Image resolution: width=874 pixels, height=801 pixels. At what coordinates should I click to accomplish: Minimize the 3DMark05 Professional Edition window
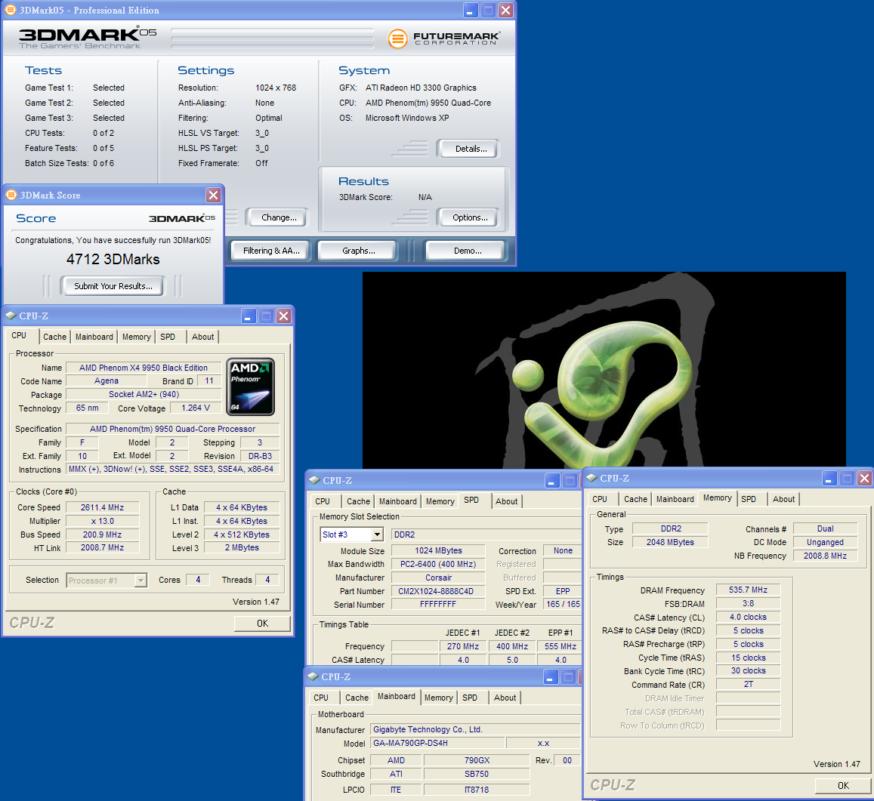pyautogui.click(x=471, y=11)
